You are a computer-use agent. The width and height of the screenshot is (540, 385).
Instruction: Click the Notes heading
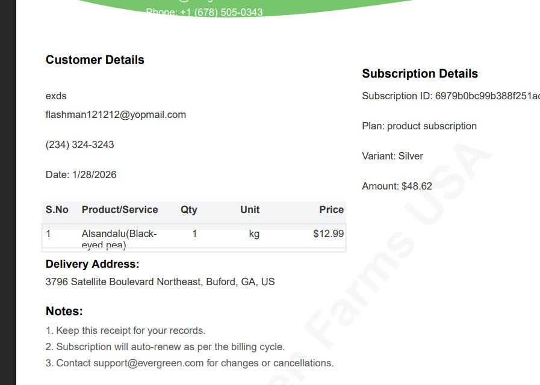pos(64,311)
